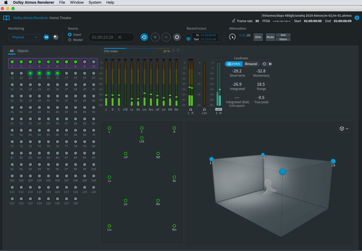Open the Dolby Atmos Renderer application menu

point(34,2)
